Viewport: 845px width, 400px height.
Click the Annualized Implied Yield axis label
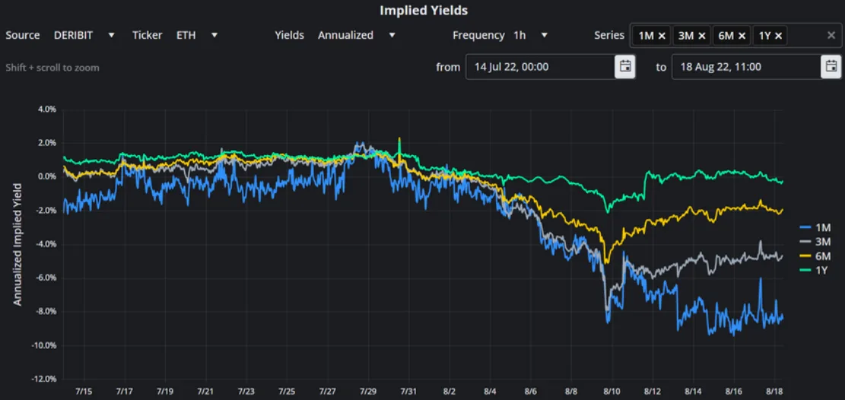point(17,243)
